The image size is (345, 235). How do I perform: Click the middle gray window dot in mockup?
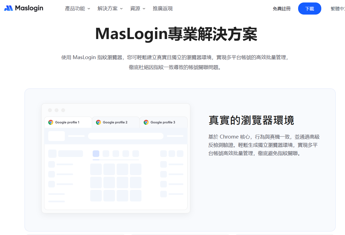pyautogui.click(x=57, y=110)
